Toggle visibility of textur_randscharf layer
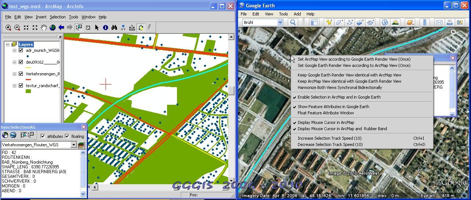 pyautogui.click(x=21, y=86)
